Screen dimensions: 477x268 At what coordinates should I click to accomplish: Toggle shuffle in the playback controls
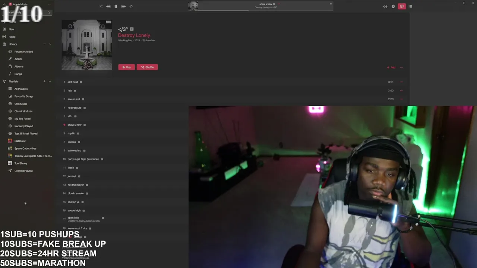101,6
